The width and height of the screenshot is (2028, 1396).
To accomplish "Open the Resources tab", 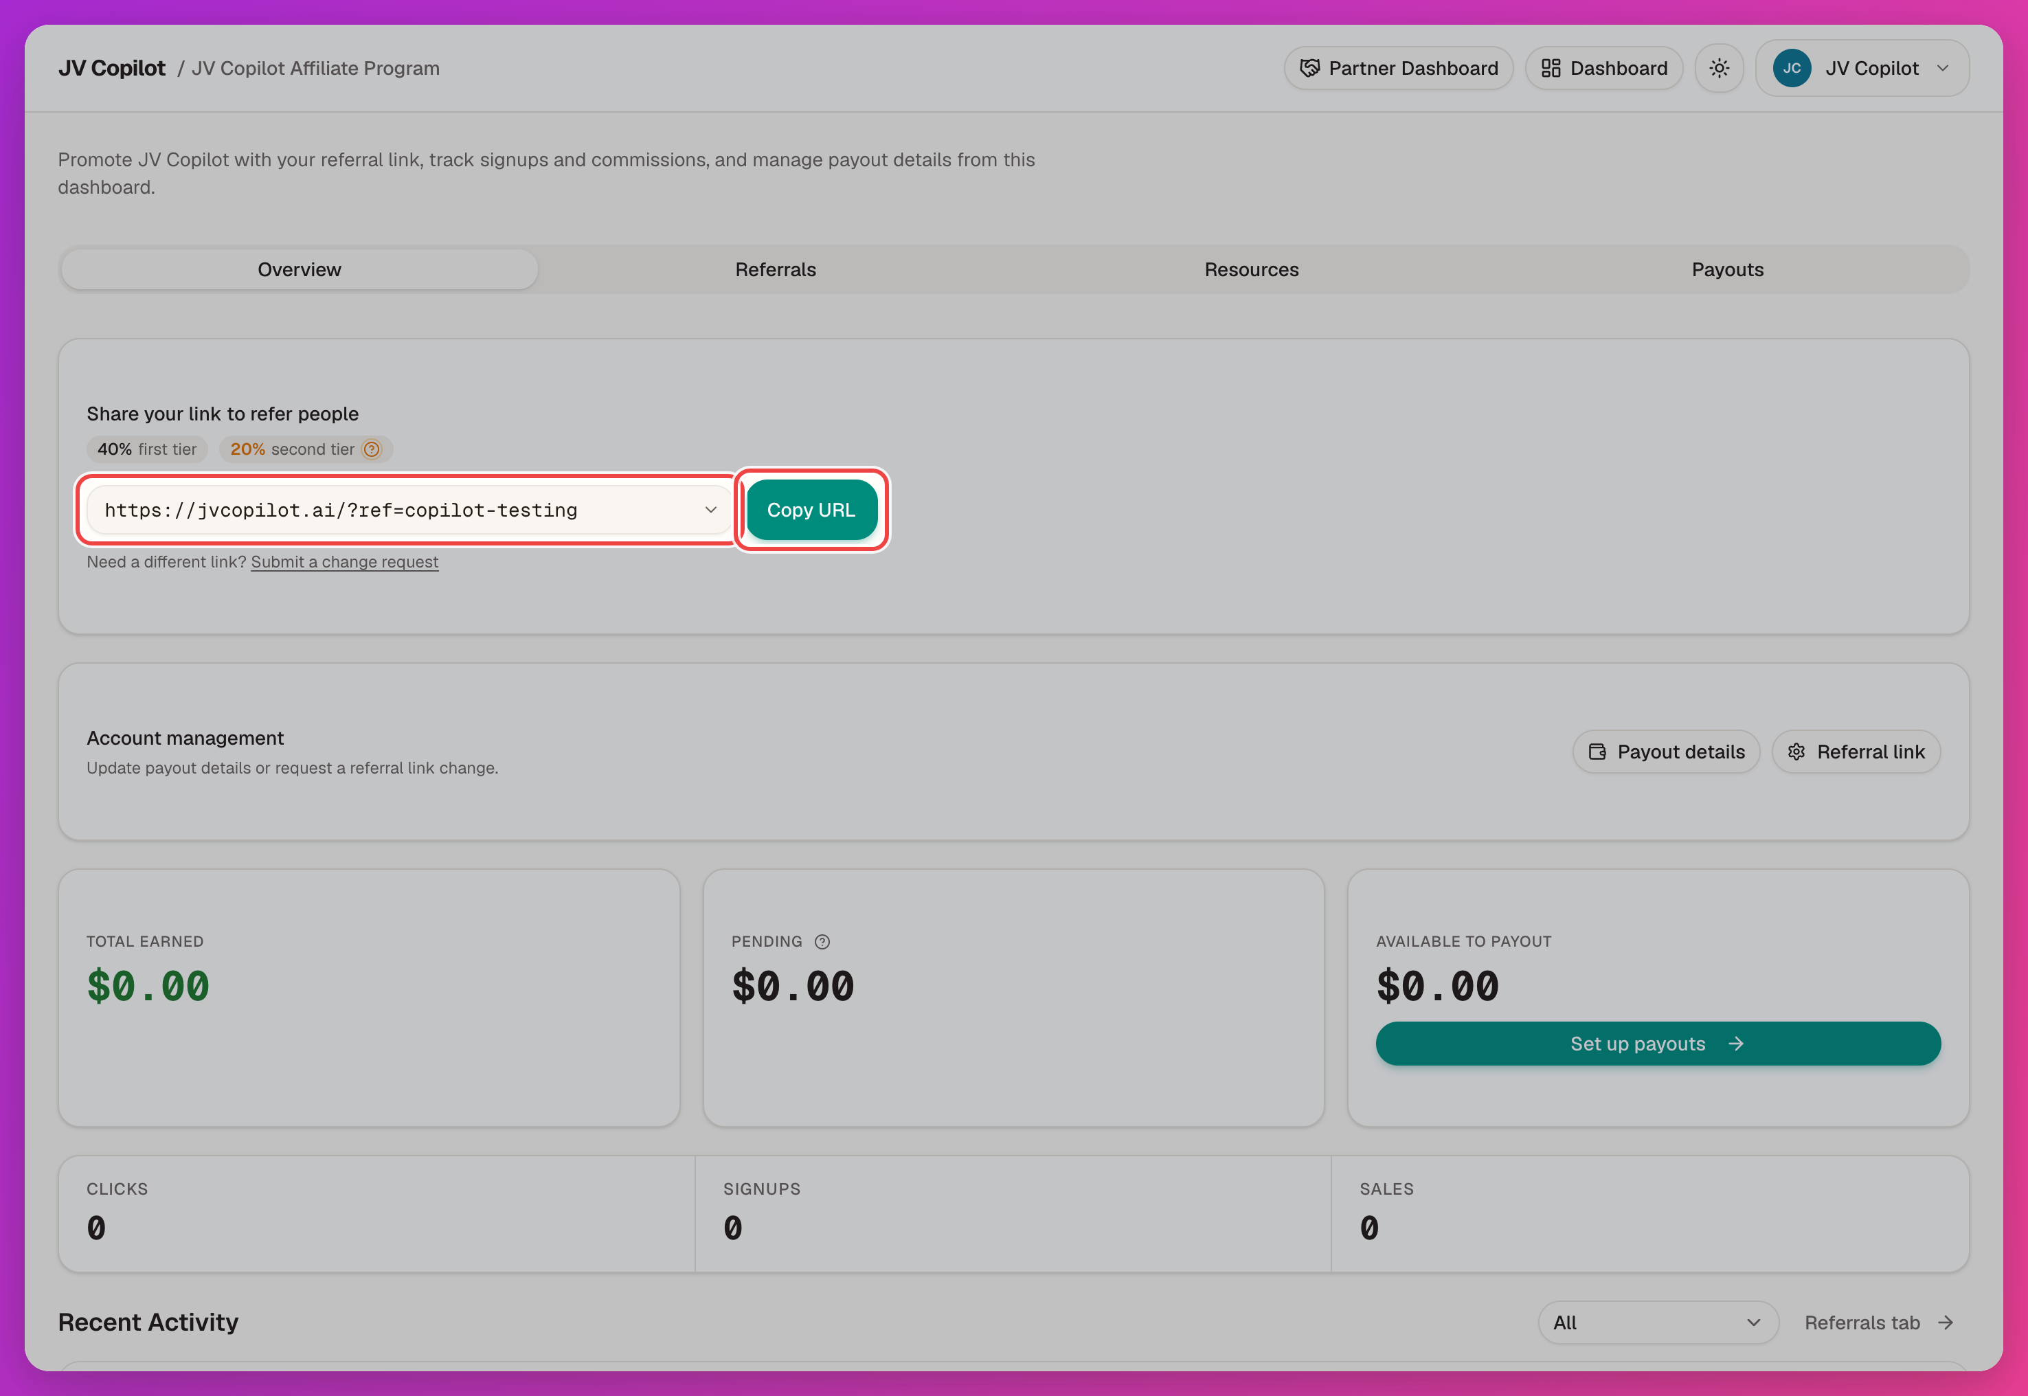I will 1252,269.
